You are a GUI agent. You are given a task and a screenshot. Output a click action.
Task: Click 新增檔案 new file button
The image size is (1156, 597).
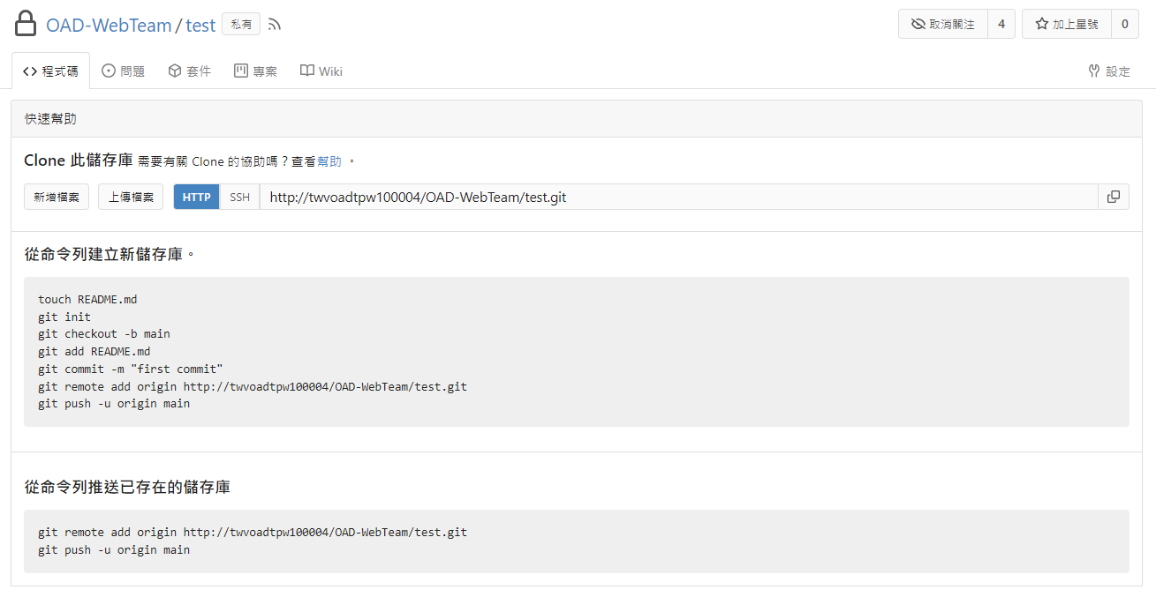coord(57,197)
